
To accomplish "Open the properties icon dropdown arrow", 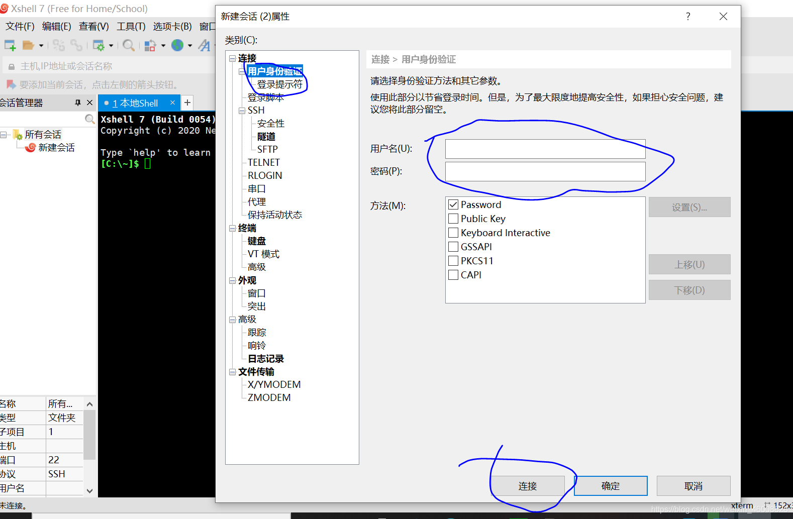I will [111, 46].
